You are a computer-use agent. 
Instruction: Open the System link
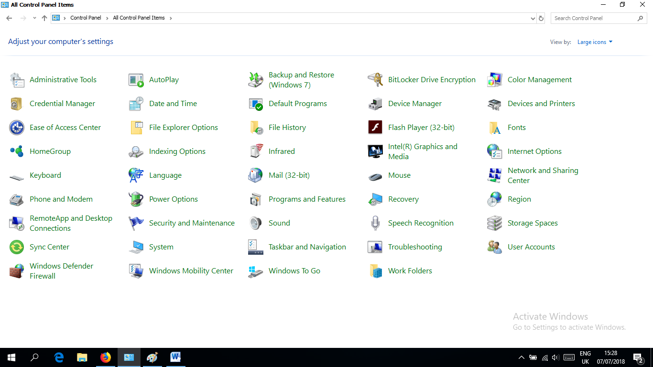click(x=161, y=247)
